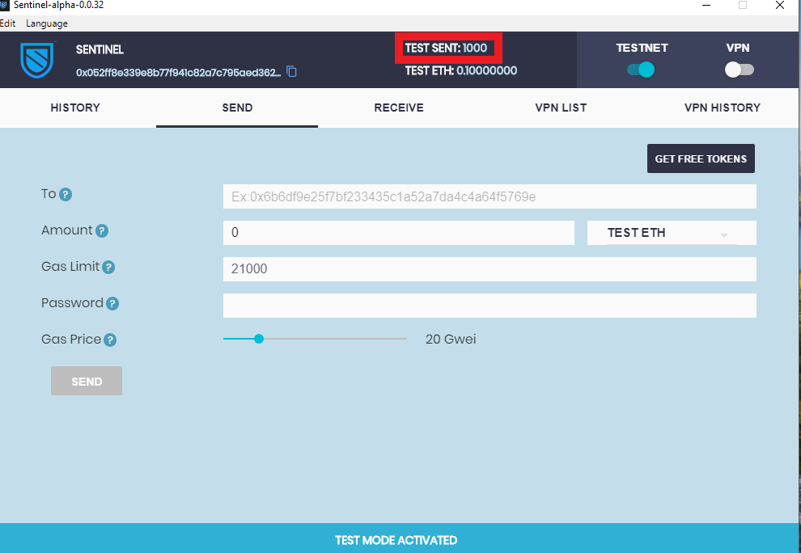The image size is (801, 553).
Task: Click the wallet address text 0x052ff8e339...
Action: (178, 73)
